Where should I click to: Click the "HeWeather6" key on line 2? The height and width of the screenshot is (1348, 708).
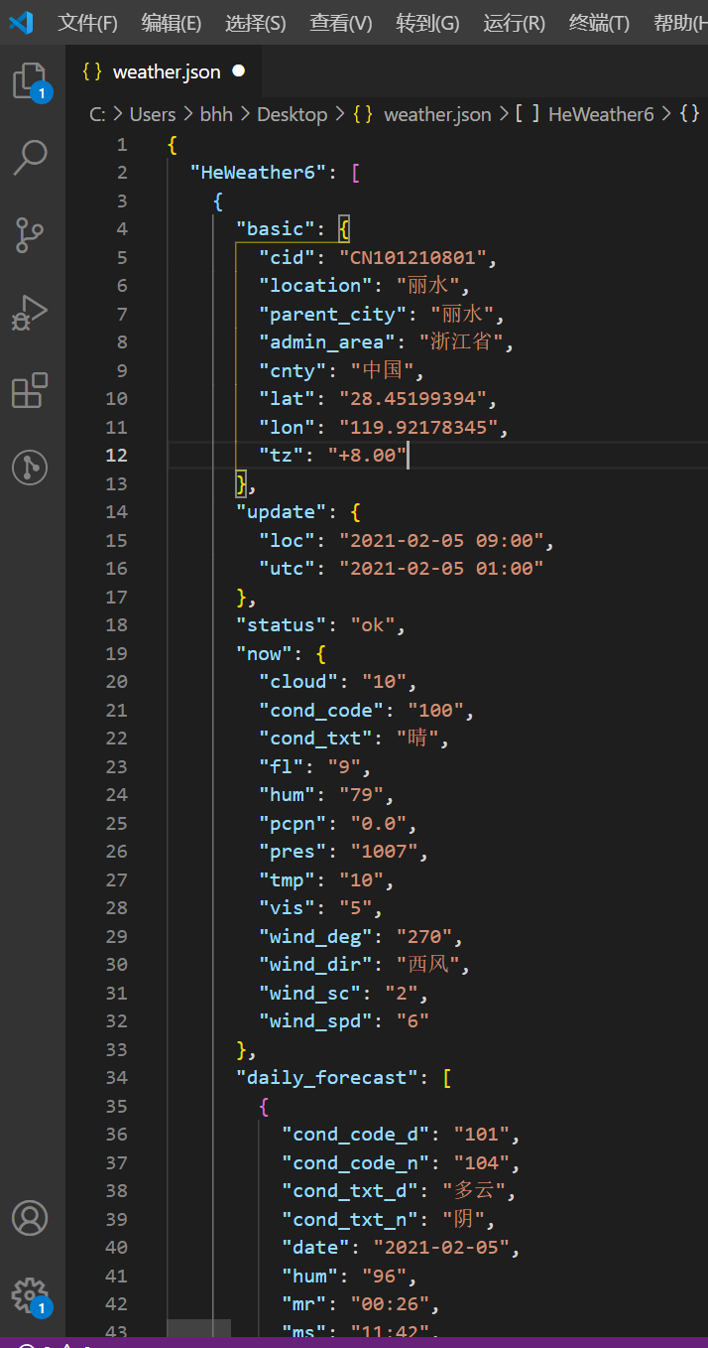click(x=258, y=172)
